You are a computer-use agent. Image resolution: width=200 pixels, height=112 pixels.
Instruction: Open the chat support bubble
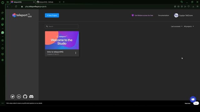coord(193,99)
